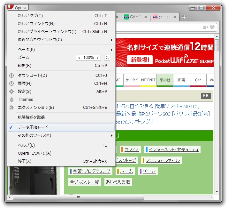Click the puzzle icon beside エクステンション(E)
228x209 pixels.
click(11, 108)
